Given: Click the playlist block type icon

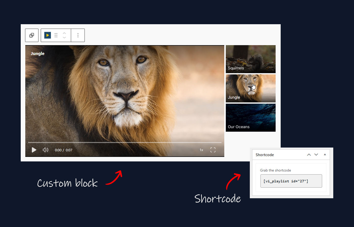Looking at the screenshot, I should coord(48,35).
